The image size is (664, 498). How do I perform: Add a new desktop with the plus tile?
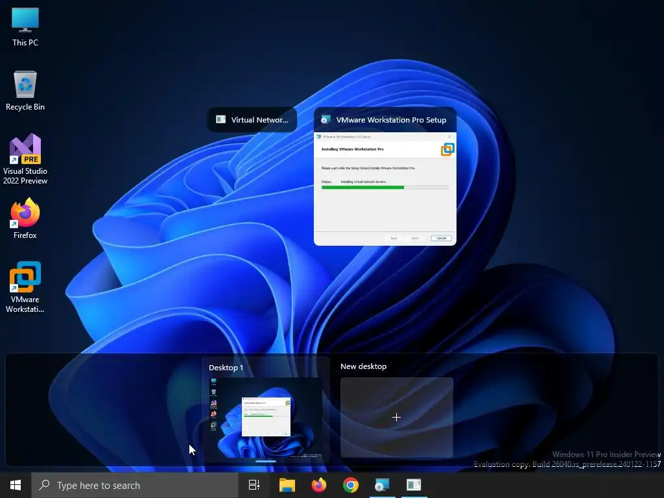coord(396,418)
